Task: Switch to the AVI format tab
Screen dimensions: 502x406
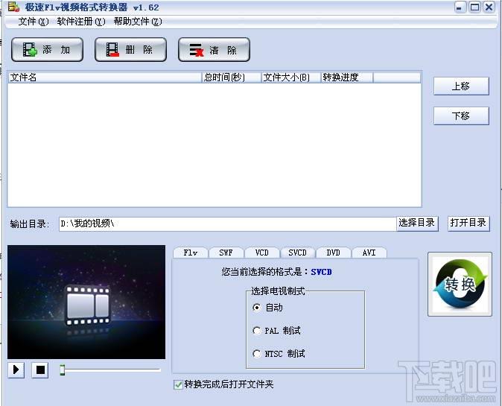Action: tap(369, 253)
